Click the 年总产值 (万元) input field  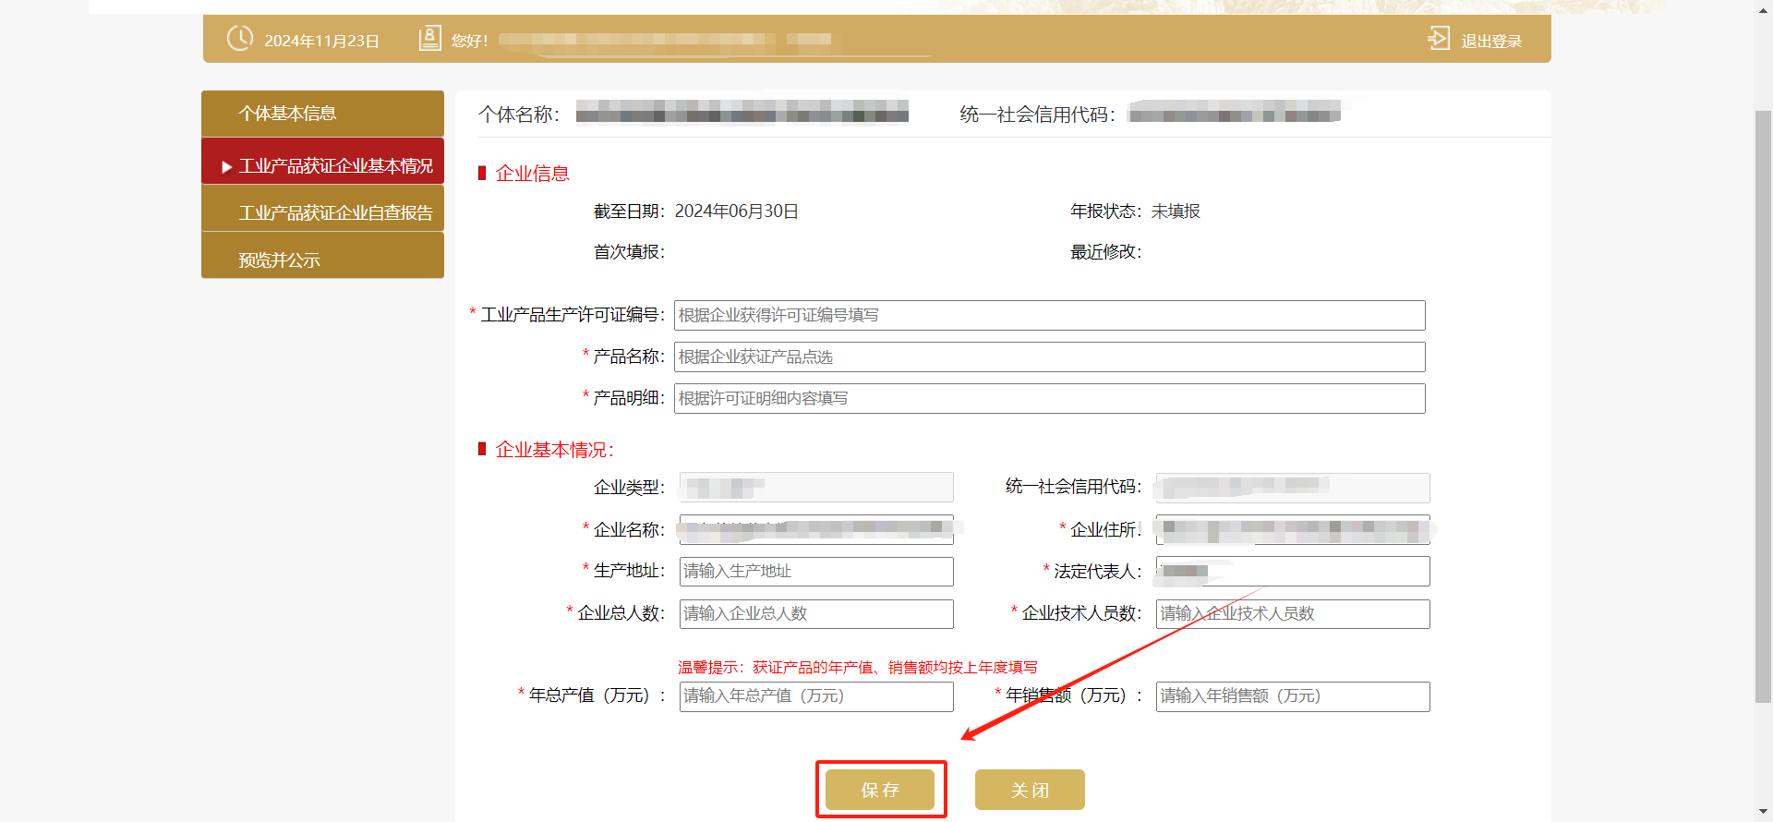816,695
